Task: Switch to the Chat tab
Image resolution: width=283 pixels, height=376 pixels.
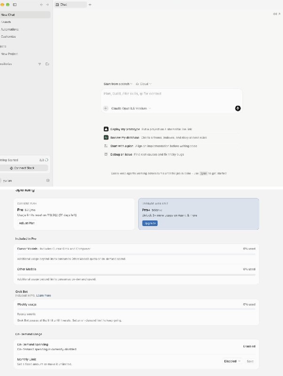Action: pyautogui.click(x=71, y=5)
